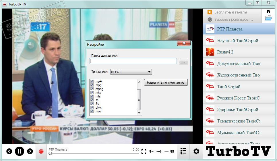This screenshot has height=161, width=277.
Task: Open playlist file with the folder icon
Action: click(x=268, y=18)
